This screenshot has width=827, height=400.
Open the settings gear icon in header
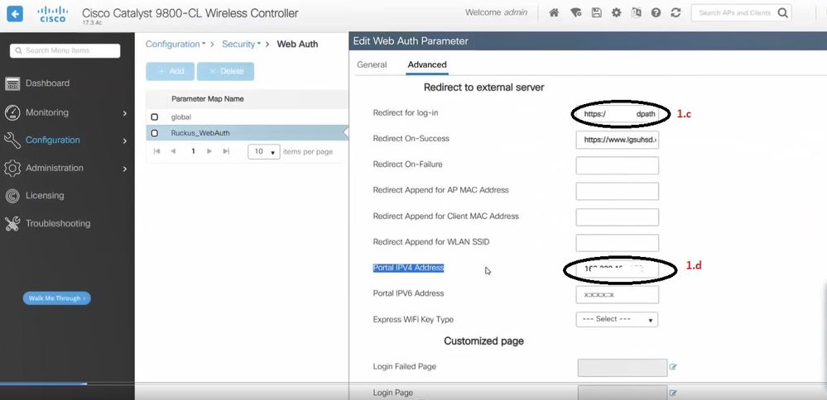tap(616, 13)
